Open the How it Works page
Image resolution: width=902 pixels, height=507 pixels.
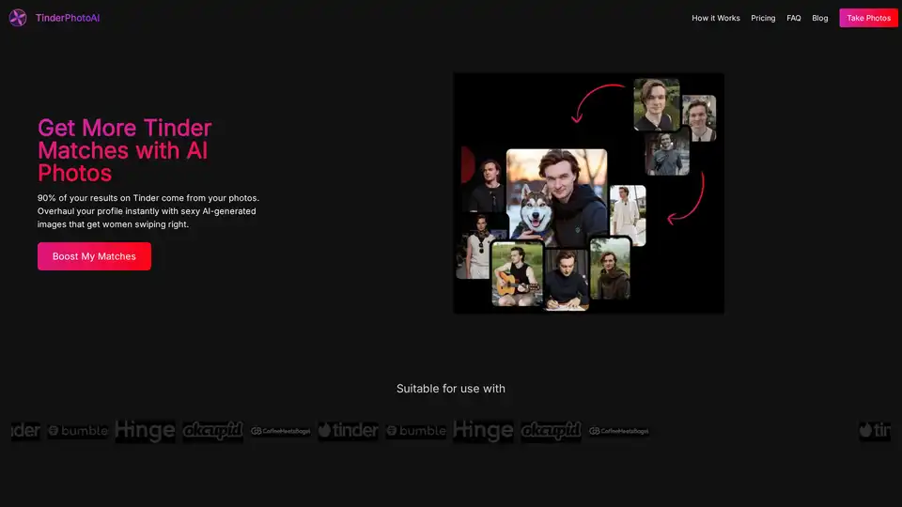tap(715, 18)
